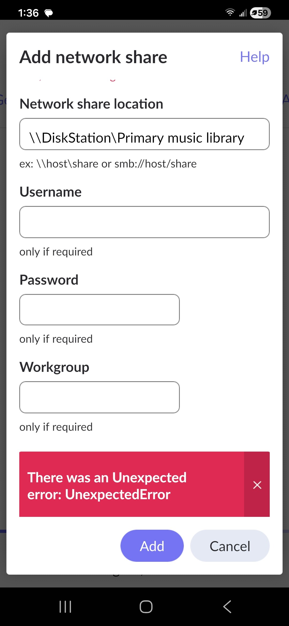Open the Help link

[x=254, y=57]
